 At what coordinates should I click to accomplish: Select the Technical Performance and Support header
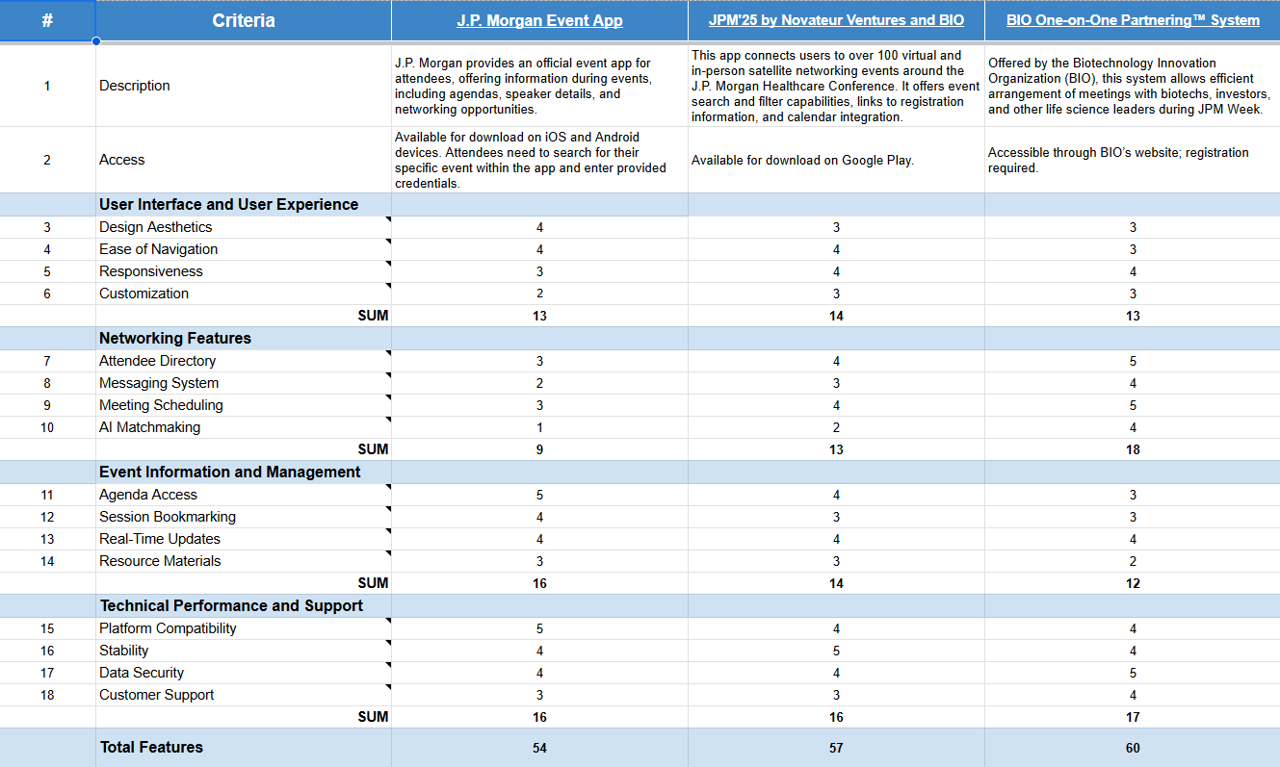point(231,606)
